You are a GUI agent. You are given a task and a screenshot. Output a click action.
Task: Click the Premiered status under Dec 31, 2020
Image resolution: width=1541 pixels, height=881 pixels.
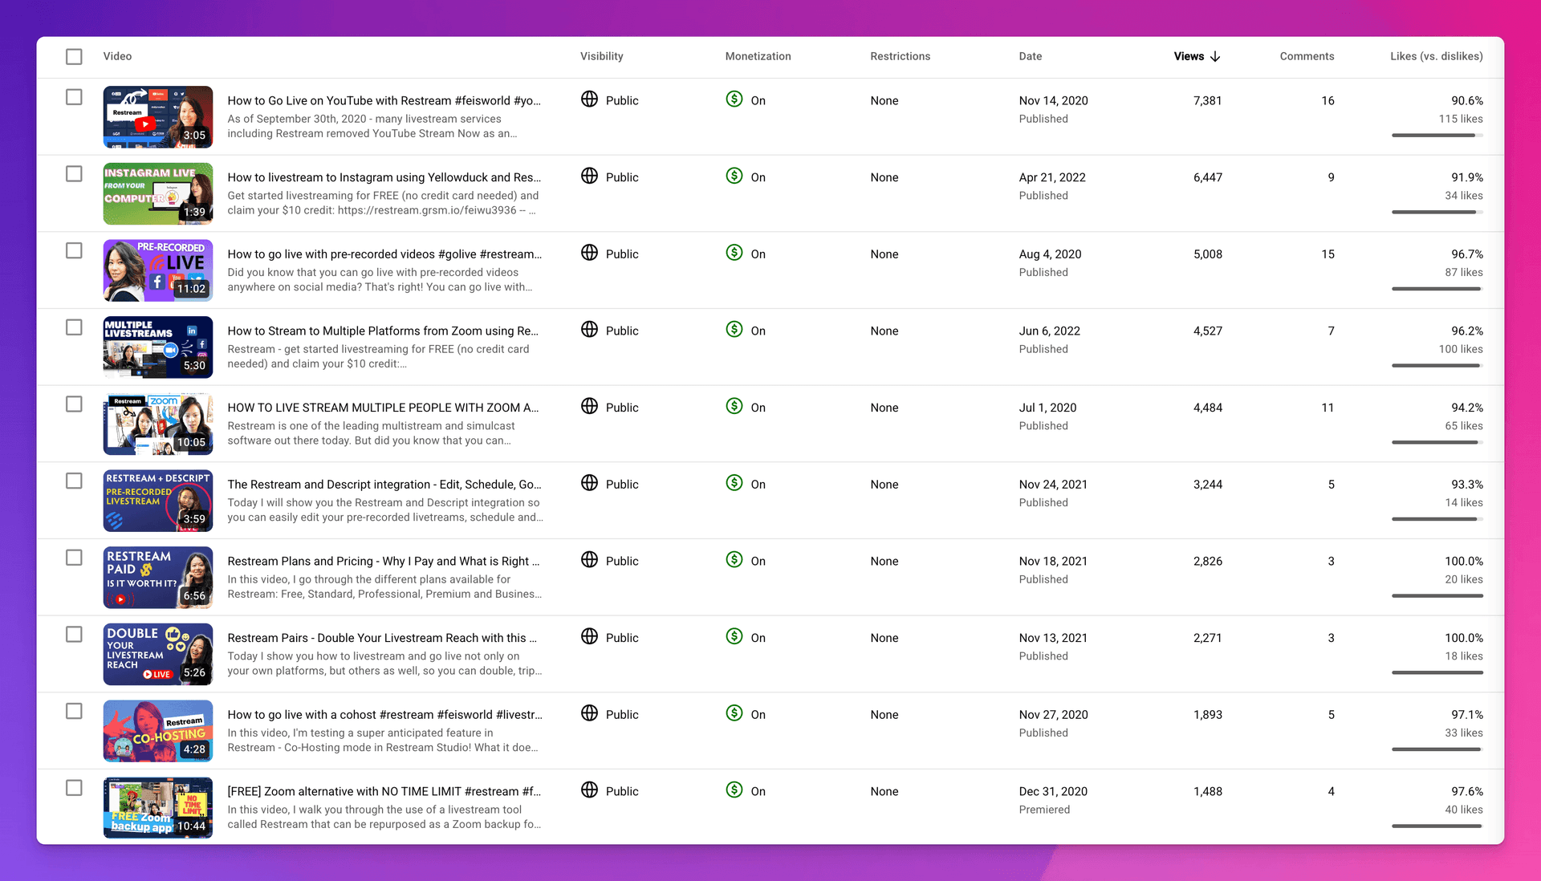(1044, 810)
